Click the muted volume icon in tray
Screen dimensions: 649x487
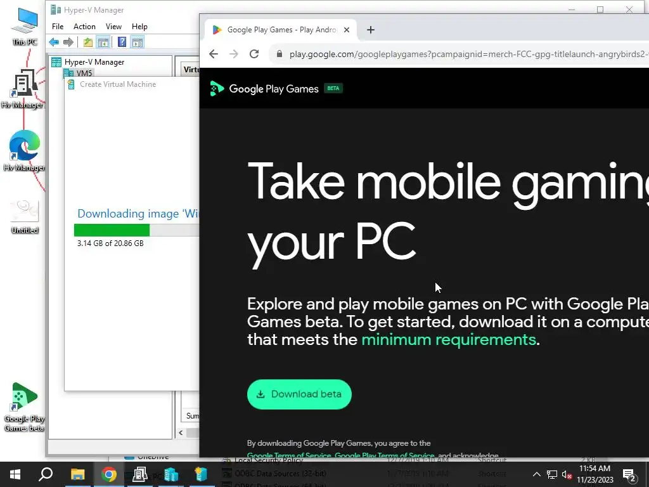pyautogui.click(x=567, y=474)
